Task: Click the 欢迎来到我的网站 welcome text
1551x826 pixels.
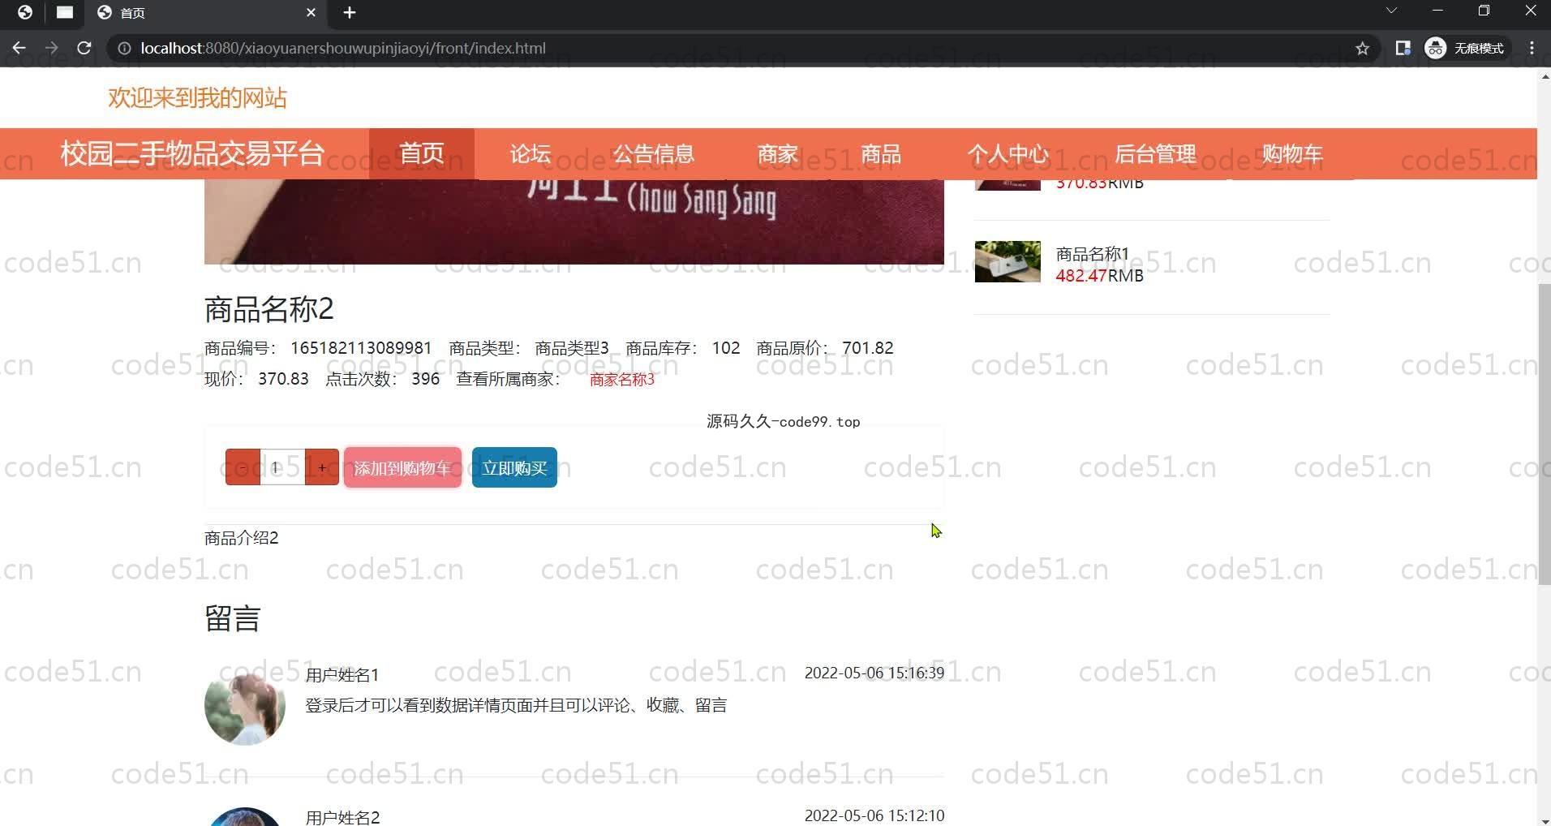Action: click(x=198, y=98)
